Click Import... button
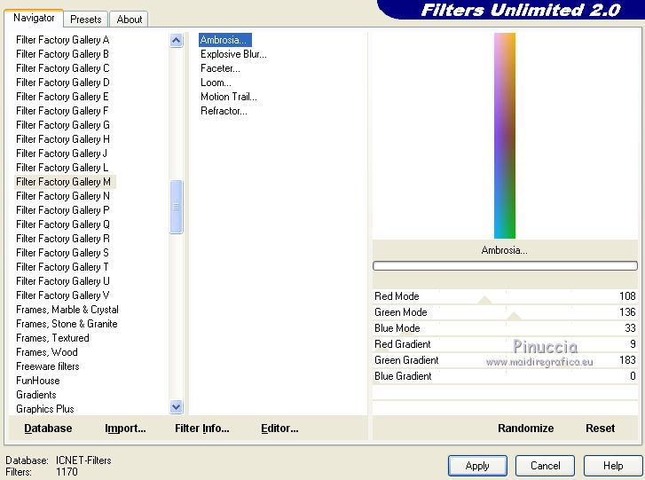Screen dimensions: 645x480 (125, 429)
